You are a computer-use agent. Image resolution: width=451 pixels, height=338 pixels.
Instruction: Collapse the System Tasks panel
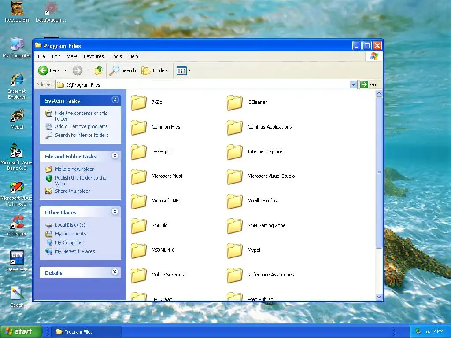coord(115,100)
